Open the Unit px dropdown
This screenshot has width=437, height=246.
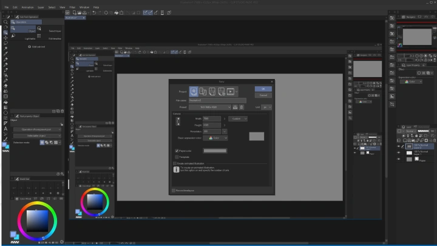click(x=266, y=107)
